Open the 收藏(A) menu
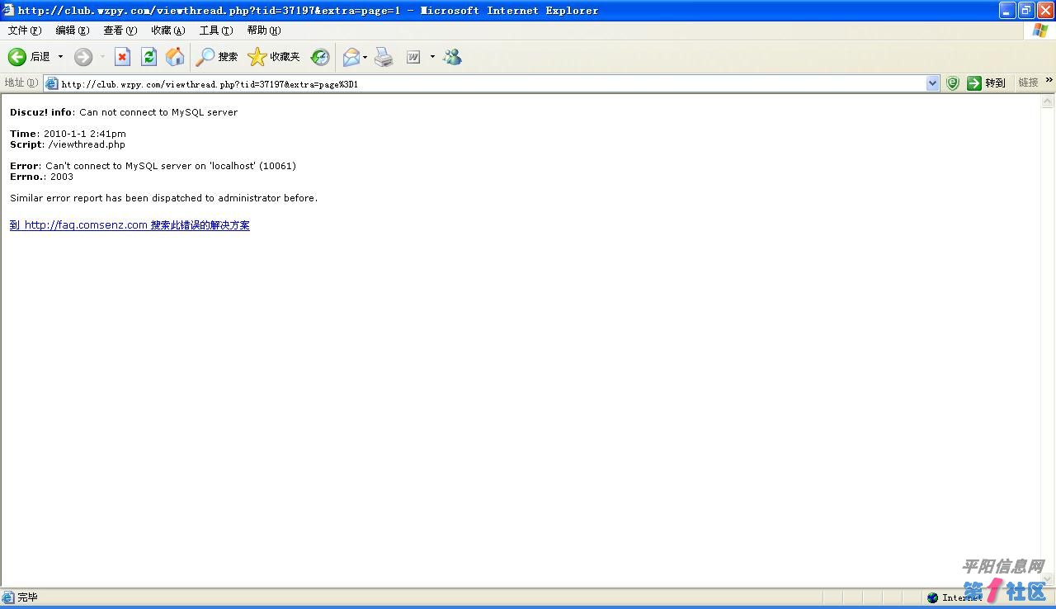Image resolution: width=1056 pixels, height=609 pixels. pos(168,31)
